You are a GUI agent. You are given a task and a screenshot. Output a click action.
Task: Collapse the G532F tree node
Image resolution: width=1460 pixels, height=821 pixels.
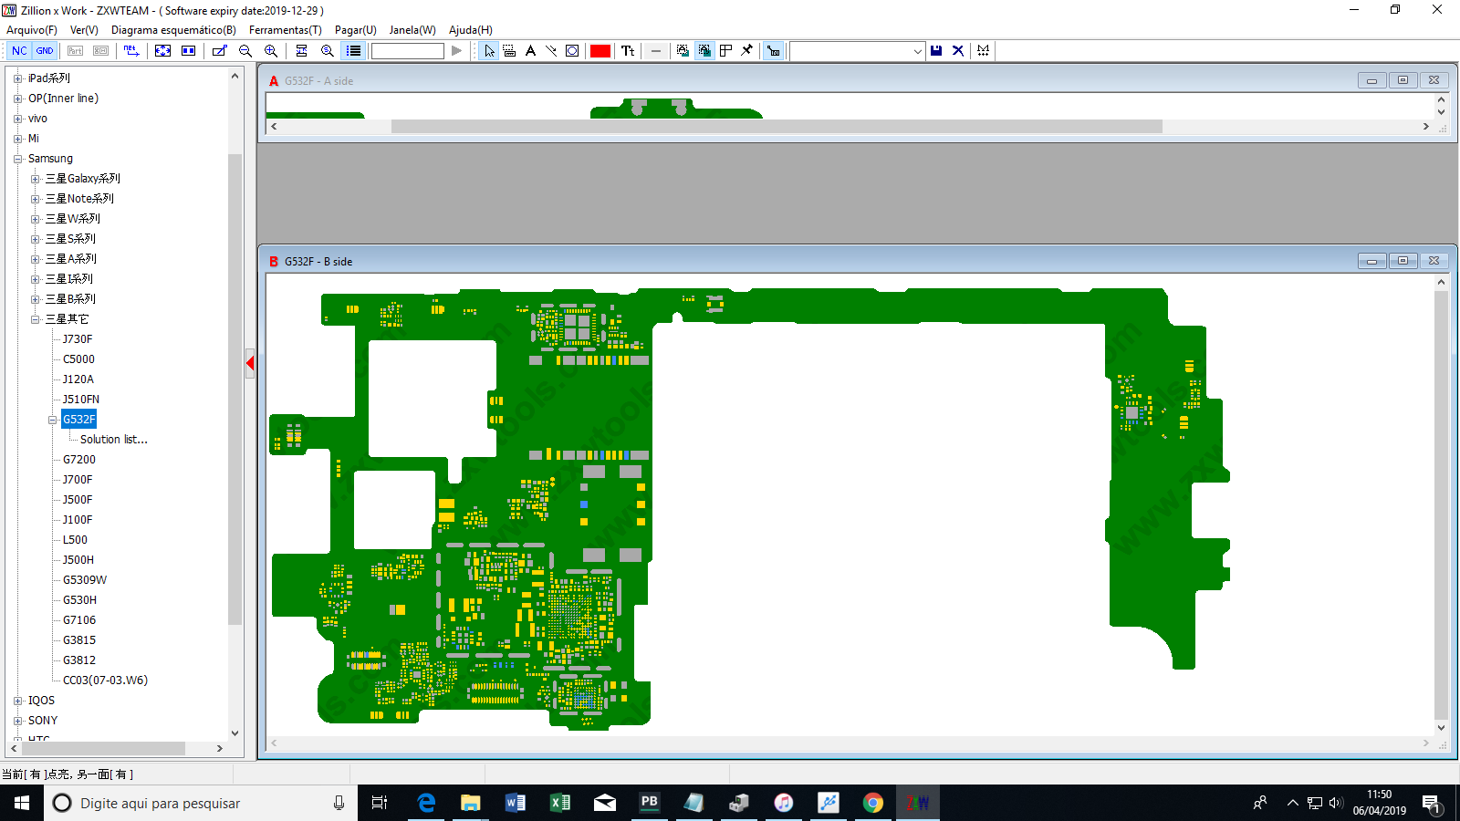(x=52, y=420)
